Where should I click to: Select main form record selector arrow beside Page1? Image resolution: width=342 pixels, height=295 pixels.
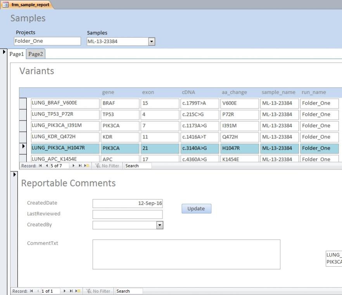(4, 52)
